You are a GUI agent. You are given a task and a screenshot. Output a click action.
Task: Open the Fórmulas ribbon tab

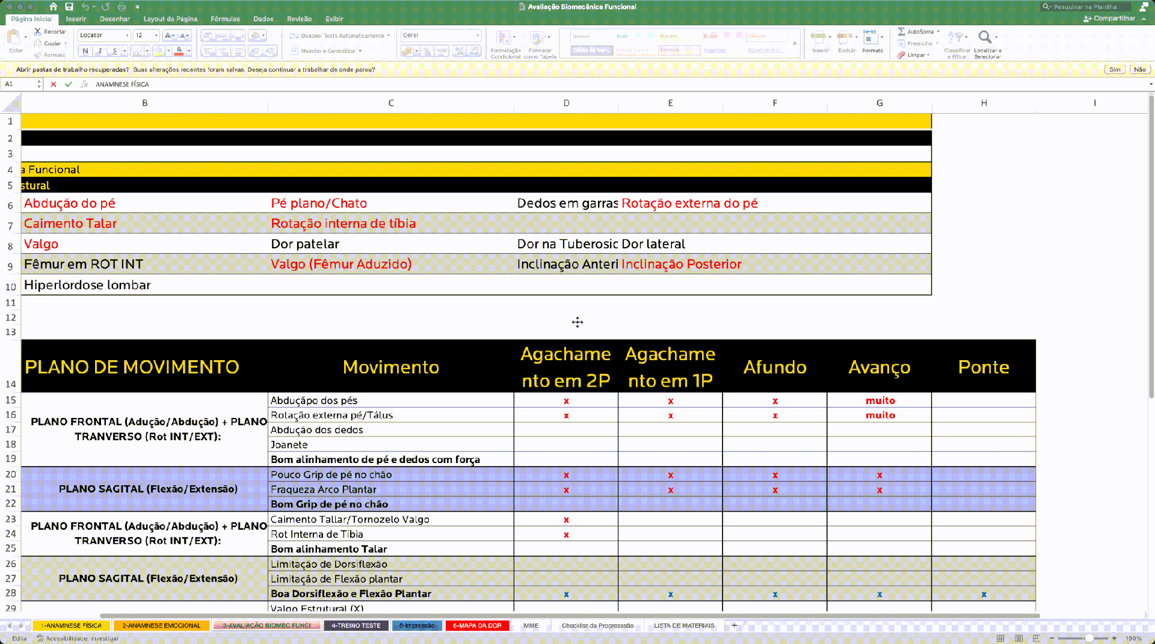(x=225, y=19)
